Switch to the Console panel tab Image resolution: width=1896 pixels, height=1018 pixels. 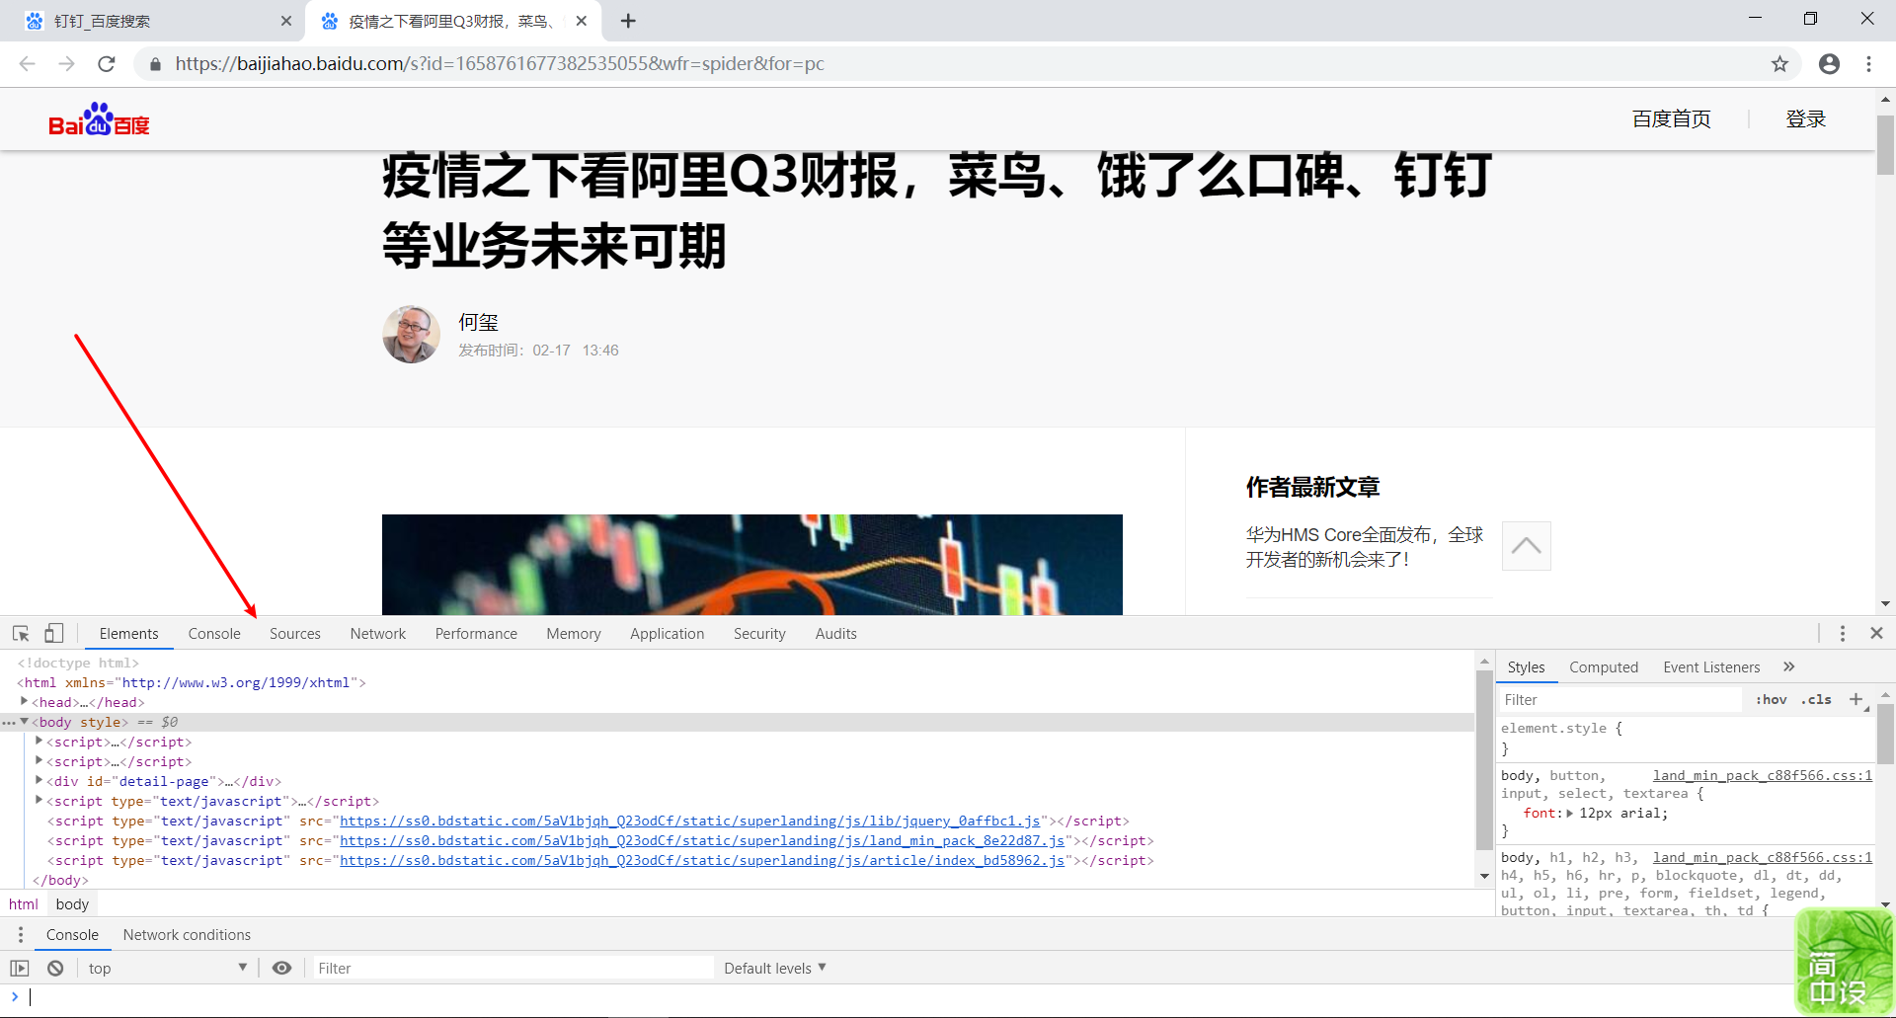coord(214,633)
